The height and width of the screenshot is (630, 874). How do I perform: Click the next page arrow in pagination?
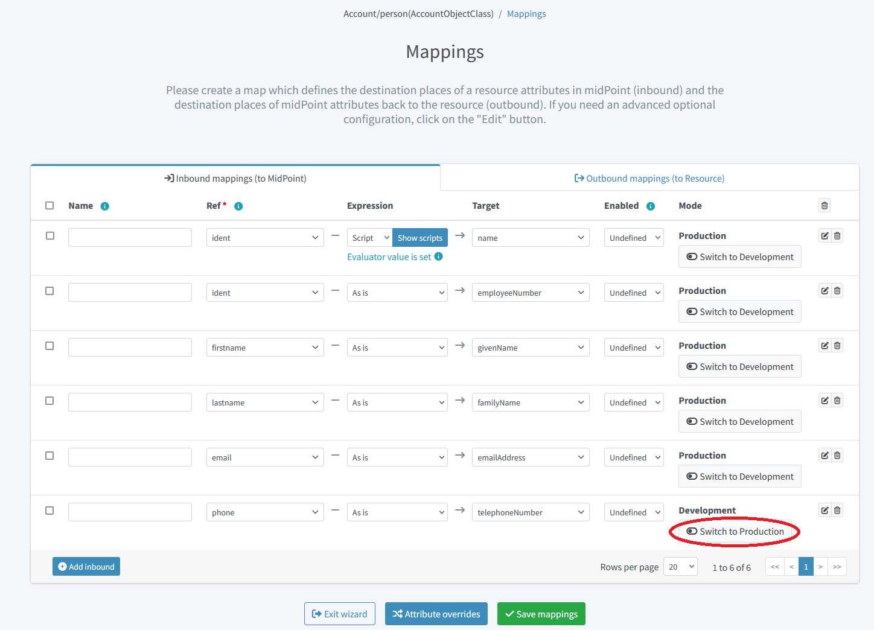coord(820,566)
